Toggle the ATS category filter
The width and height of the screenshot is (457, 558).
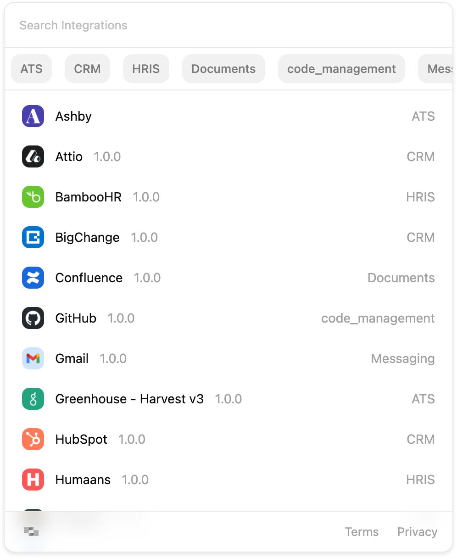(x=31, y=68)
